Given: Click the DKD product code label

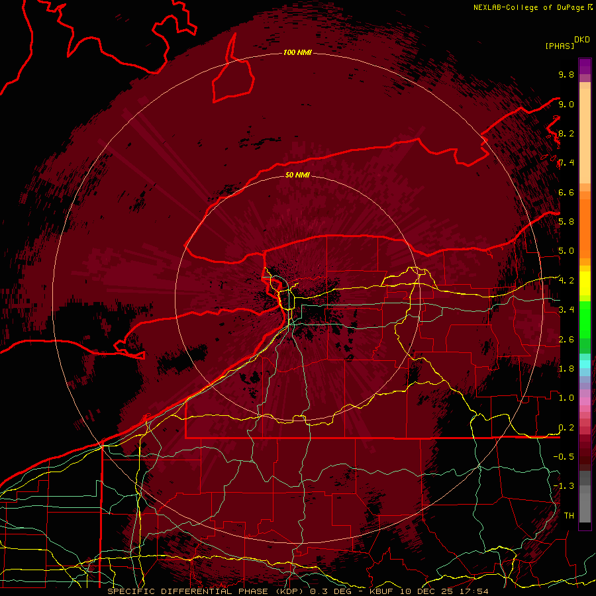Looking at the screenshot, I should click(582, 40).
